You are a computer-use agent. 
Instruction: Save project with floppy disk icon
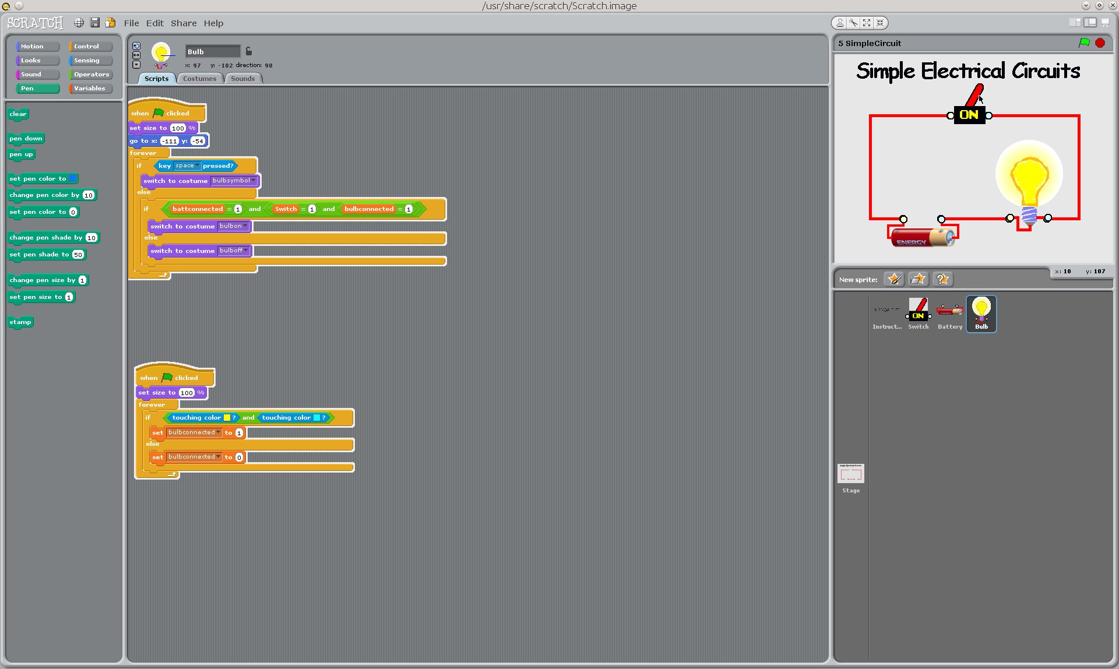point(94,23)
